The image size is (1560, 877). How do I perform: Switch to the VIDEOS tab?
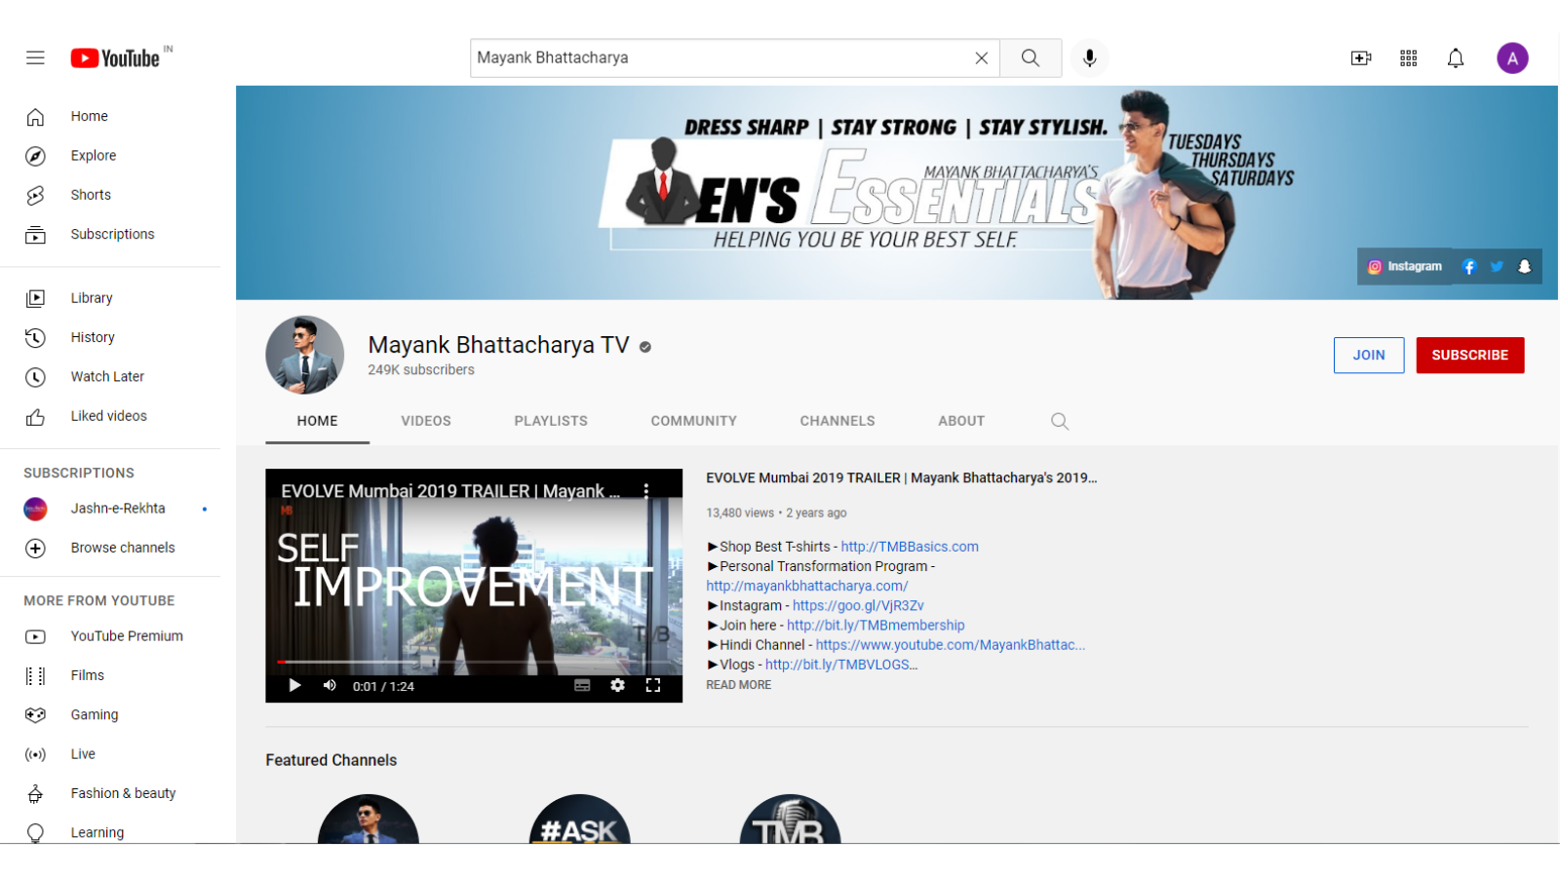click(x=425, y=421)
